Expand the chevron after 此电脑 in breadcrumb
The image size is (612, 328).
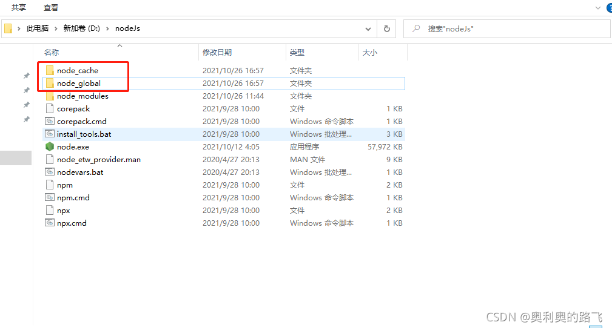click(x=56, y=28)
